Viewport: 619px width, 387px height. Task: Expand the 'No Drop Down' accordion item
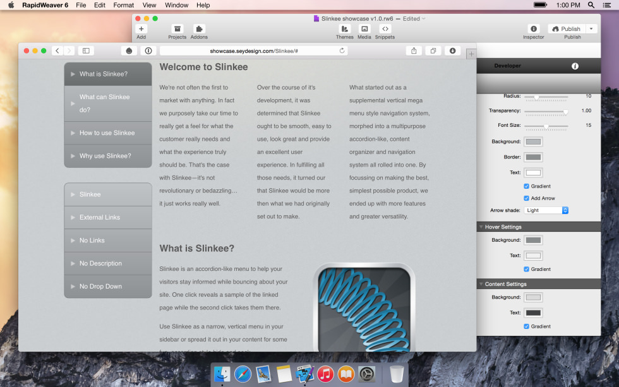pyautogui.click(x=108, y=287)
